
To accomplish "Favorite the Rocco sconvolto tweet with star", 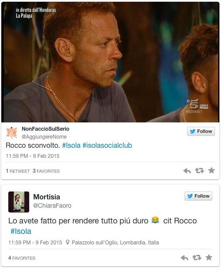I will click(x=212, y=171).
